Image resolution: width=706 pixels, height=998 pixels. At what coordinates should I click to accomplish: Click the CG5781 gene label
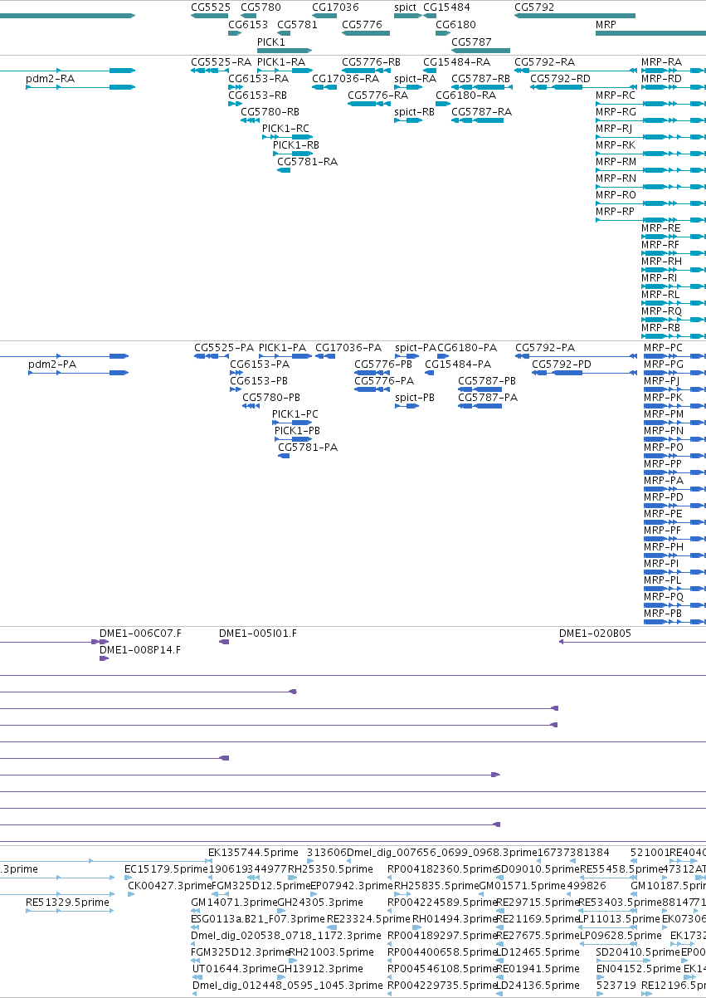coord(297,25)
